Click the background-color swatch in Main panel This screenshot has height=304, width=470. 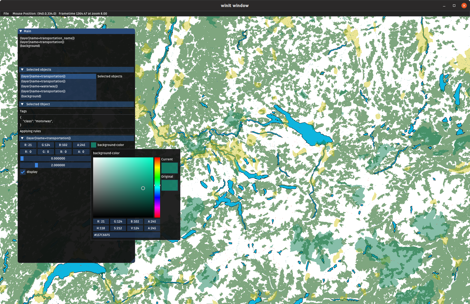click(x=94, y=145)
